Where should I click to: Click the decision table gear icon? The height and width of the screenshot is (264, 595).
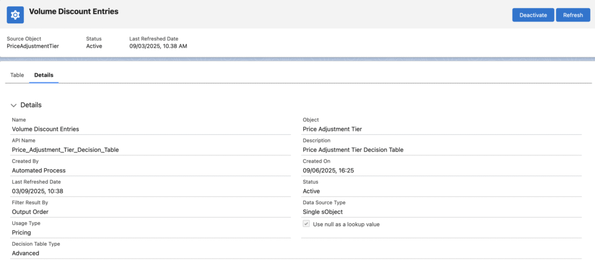(x=15, y=15)
